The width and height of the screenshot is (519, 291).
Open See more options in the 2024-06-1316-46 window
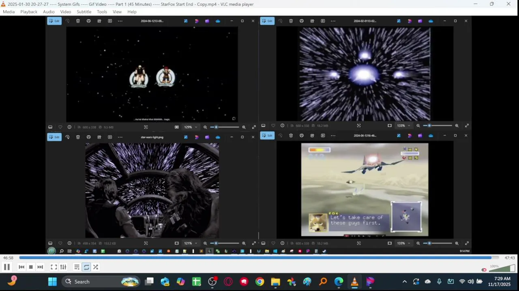pos(333,135)
